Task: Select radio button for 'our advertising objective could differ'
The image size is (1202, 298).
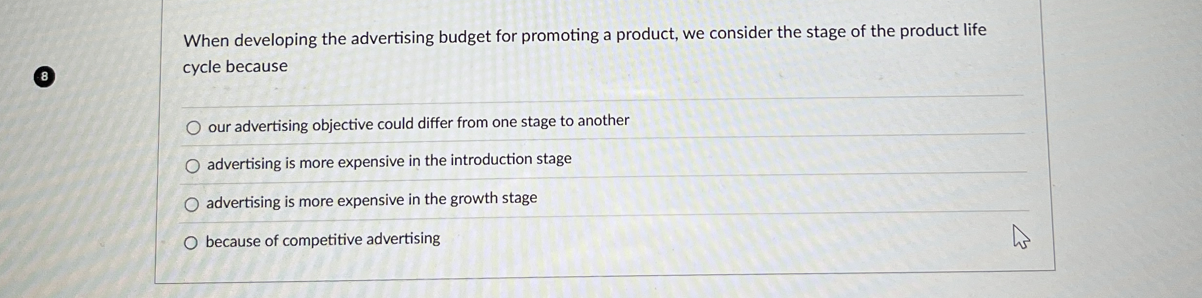Action: [193, 127]
